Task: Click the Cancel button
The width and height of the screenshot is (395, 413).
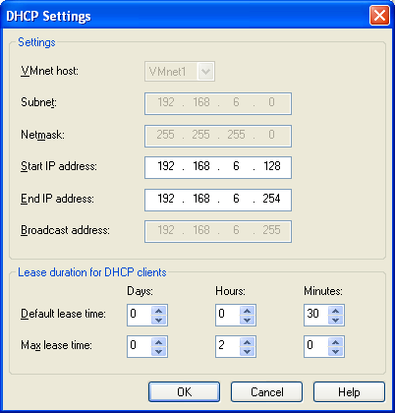Action: click(x=266, y=391)
